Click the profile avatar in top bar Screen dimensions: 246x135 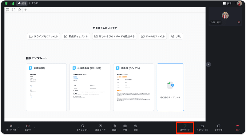[x=240, y=3]
